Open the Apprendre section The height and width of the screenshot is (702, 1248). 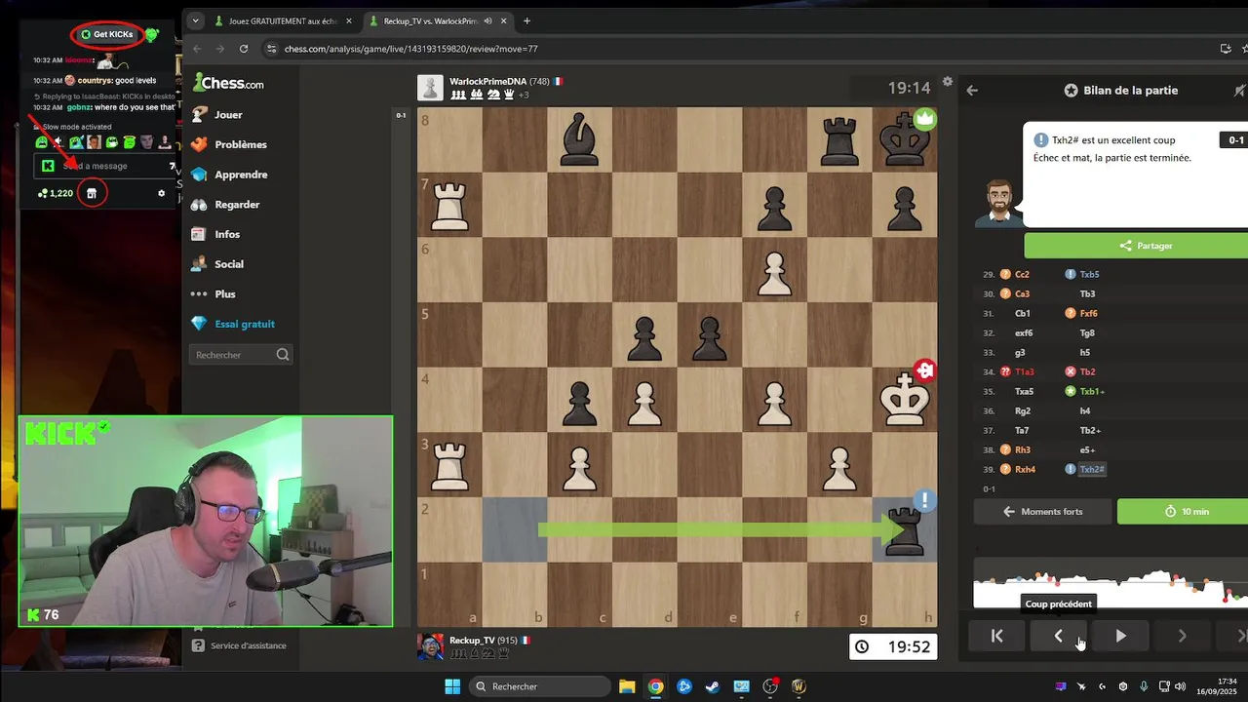tap(229, 175)
